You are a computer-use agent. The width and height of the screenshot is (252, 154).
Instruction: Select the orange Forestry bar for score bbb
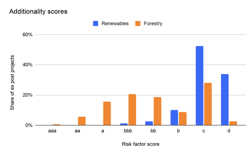point(132,110)
